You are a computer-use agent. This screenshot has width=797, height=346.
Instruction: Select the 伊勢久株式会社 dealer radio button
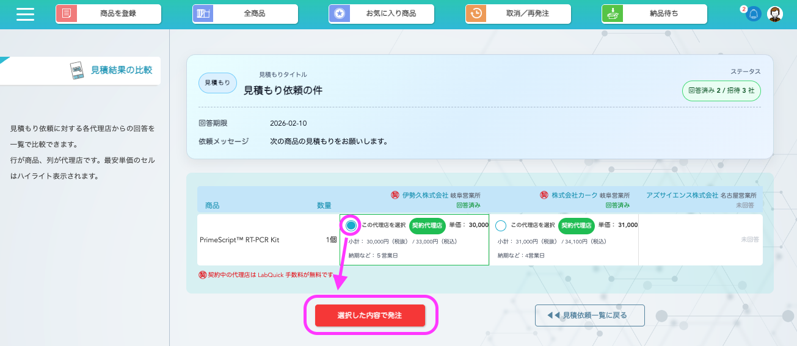[x=351, y=226]
